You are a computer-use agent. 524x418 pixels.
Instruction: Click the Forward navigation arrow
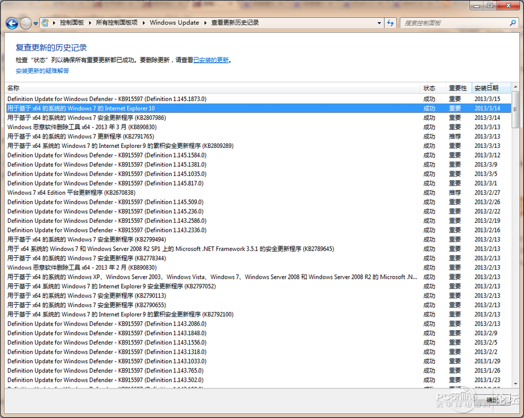(26, 23)
